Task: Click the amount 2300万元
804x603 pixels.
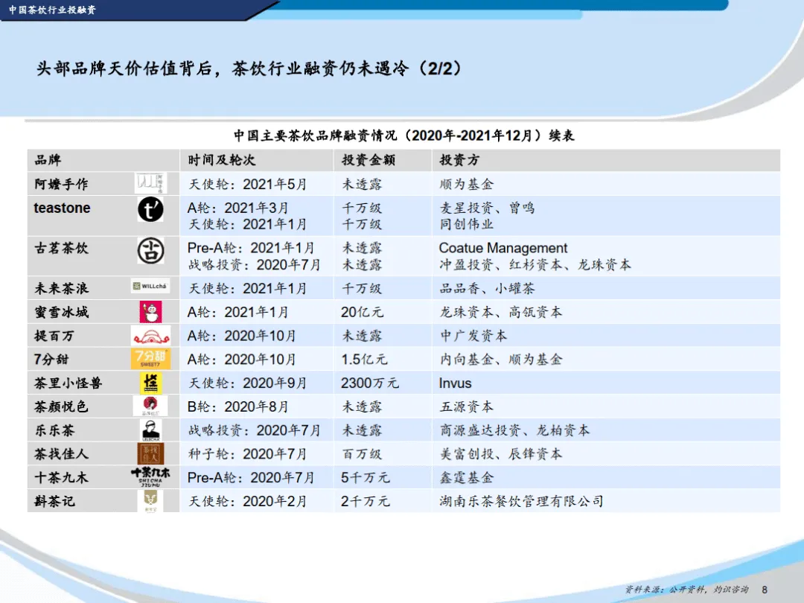Action: click(x=370, y=383)
